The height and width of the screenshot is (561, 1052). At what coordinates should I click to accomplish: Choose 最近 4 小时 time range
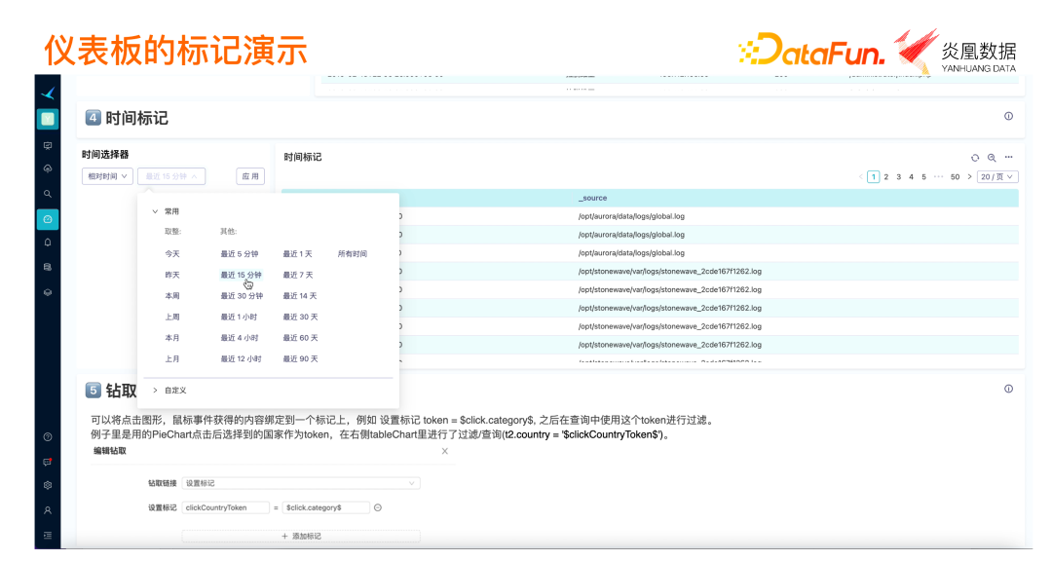240,338
